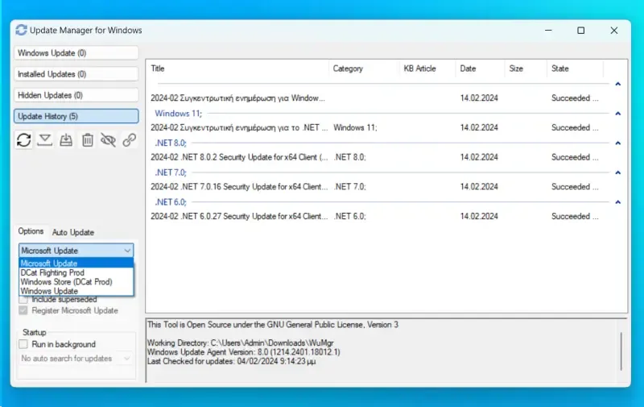Click the refresh search updates icon
The width and height of the screenshot is (644, 407).
coord(24,140)
